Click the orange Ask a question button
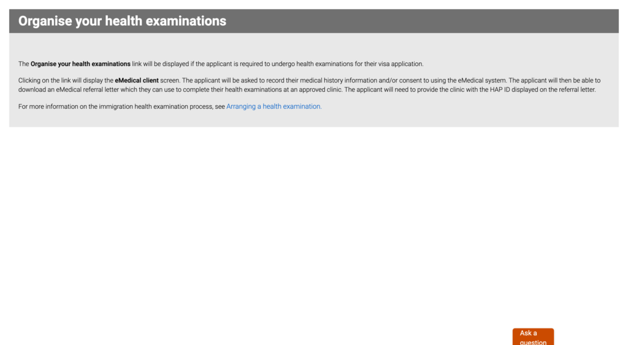 [x=532, y=337]
